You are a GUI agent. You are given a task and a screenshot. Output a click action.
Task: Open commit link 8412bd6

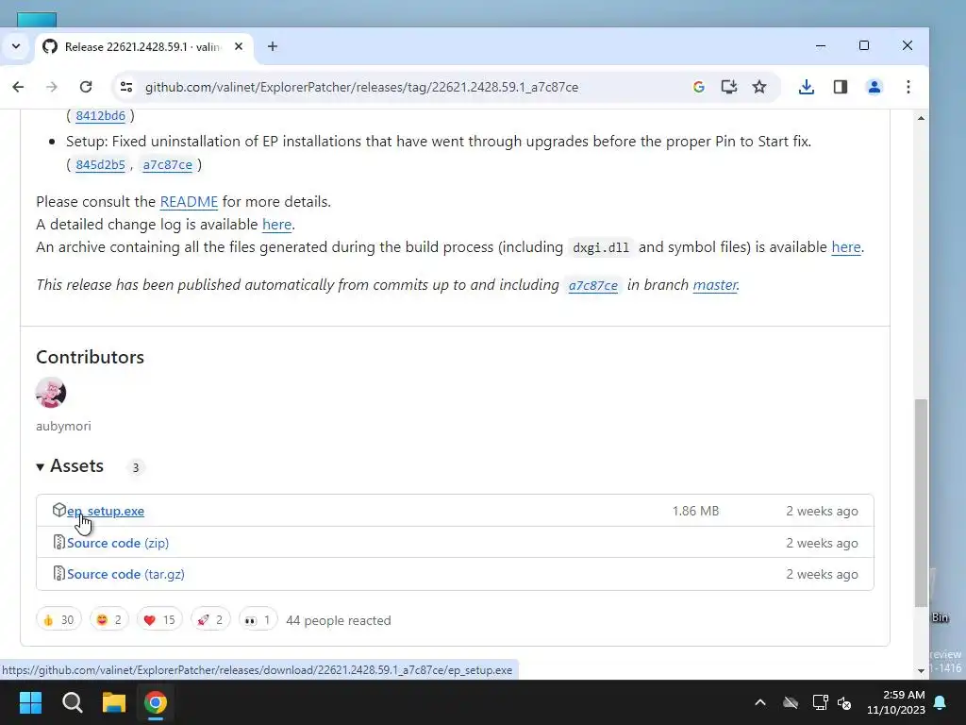click(x=100, y=116)
